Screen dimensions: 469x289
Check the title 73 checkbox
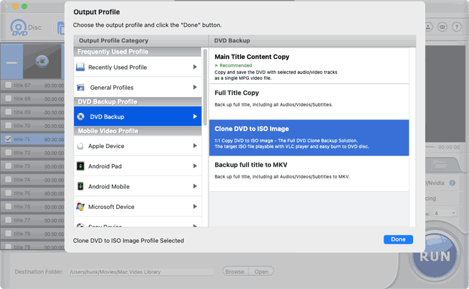(8, 166)
